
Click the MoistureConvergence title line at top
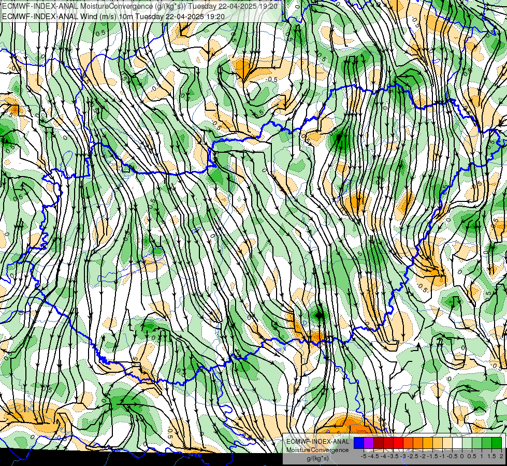[x=139, y=6]
